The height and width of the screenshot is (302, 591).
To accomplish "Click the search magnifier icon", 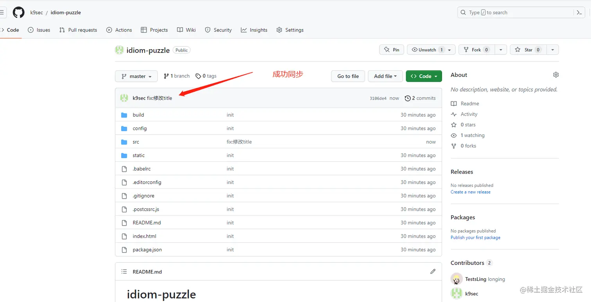I will pos(463,12).
